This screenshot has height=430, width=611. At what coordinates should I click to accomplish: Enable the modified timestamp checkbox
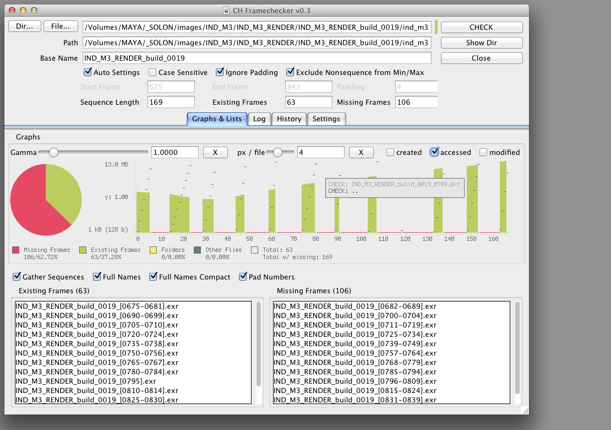(483, 152)
